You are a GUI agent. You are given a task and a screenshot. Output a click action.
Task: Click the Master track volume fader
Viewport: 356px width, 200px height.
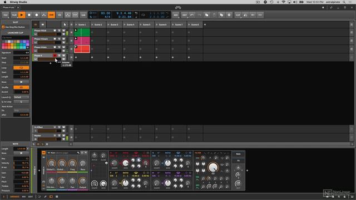[50, 139]
